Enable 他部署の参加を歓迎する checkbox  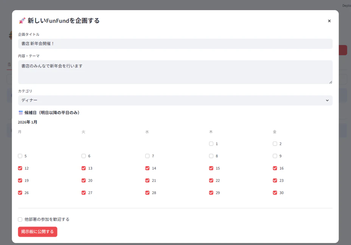(x=20, y=220)
